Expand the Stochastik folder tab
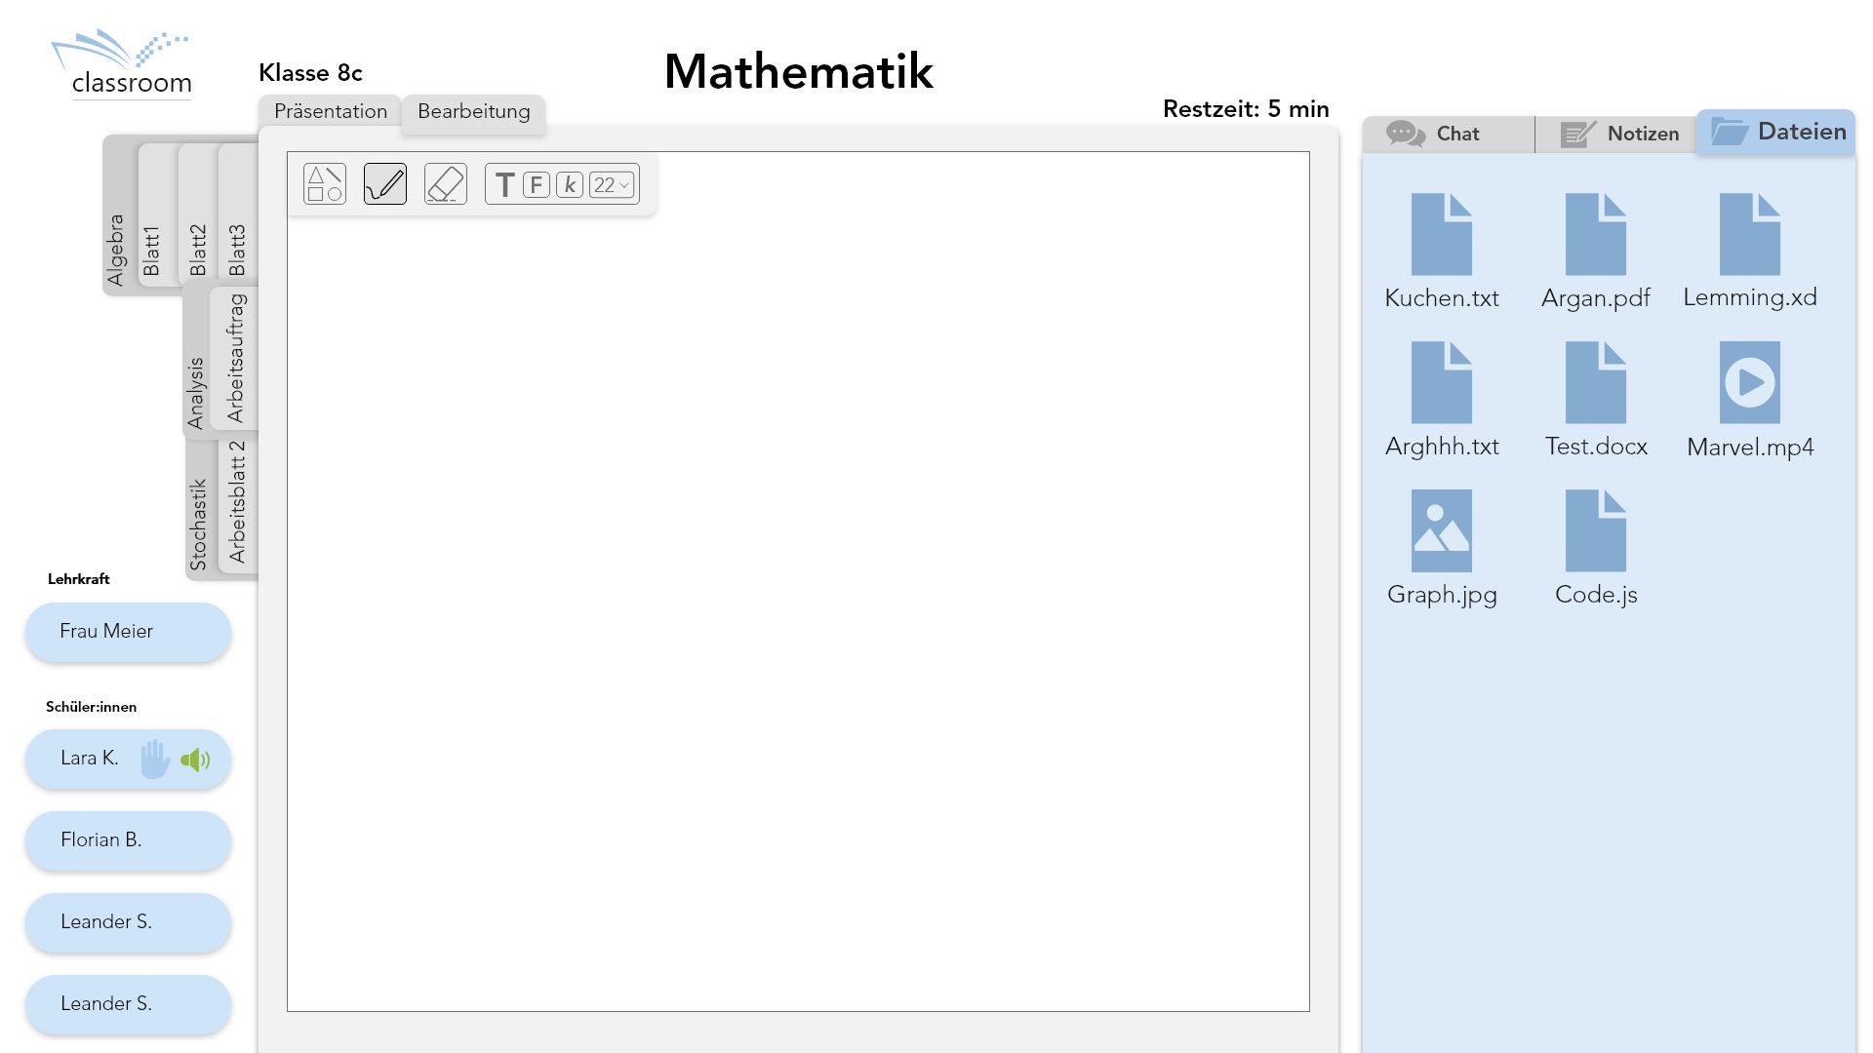 point(198,524)
